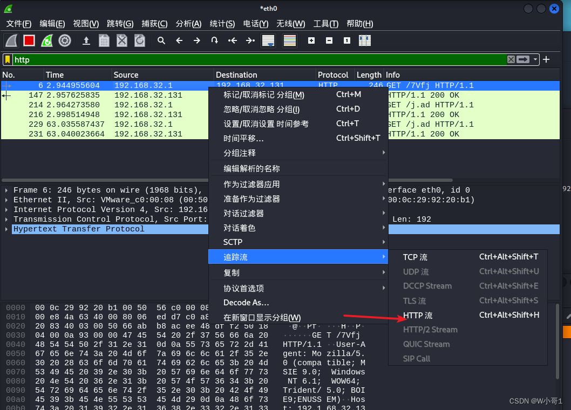Viewport: 571px width, 410px height.
Task: Expand the Ethernet II details
Action: tap(6, 200)
